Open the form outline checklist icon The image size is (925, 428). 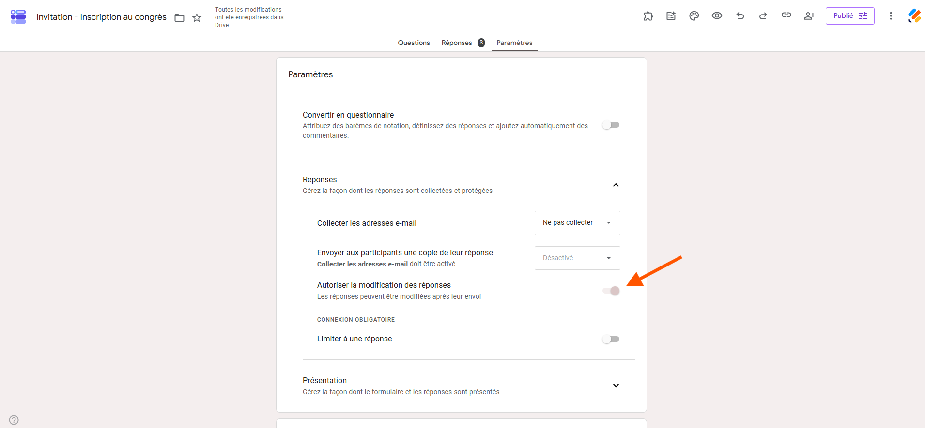click(671, 16)
